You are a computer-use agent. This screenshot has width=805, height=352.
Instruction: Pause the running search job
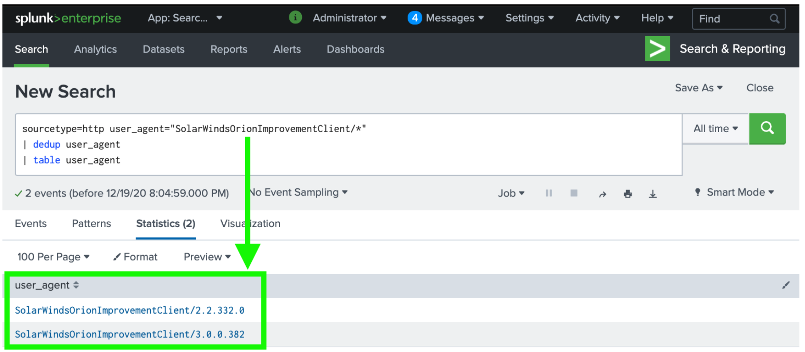tap(549, 193)
